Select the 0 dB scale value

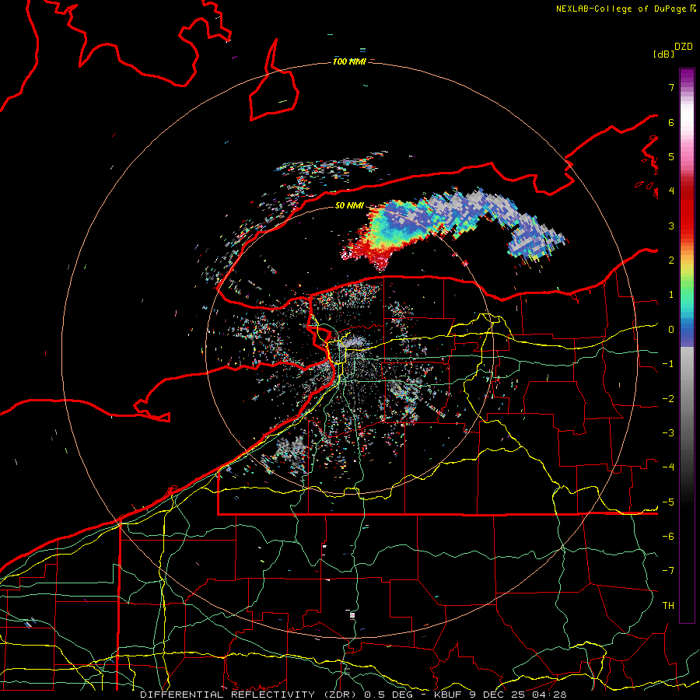coord(671,330)
